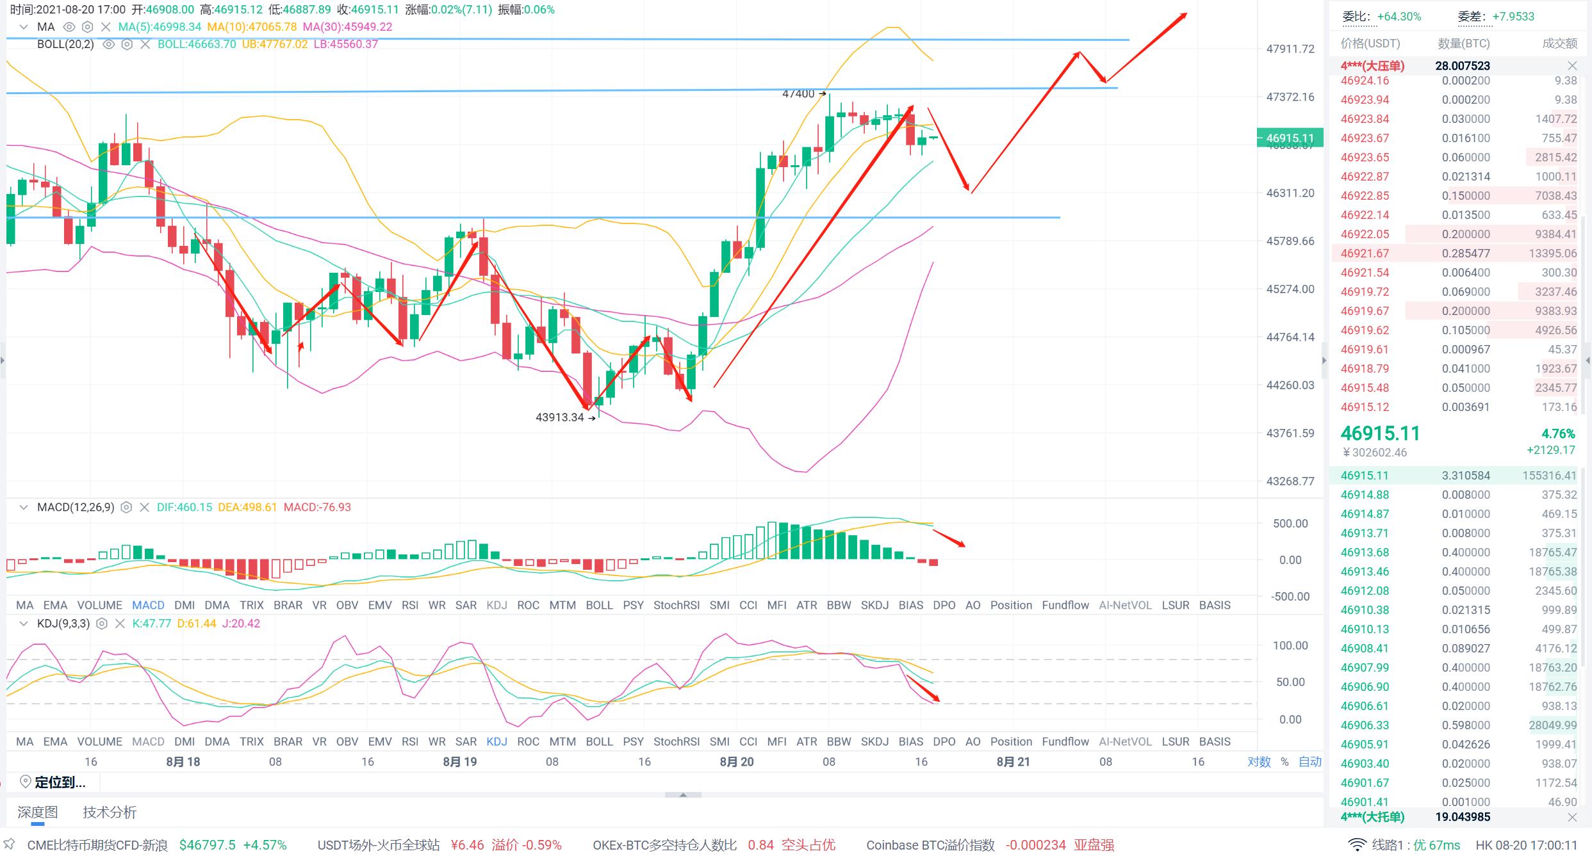The width and height of the screenshot is (1592, 856).
Task: Switch to 技术分析 tab
Action: (110, 812)
